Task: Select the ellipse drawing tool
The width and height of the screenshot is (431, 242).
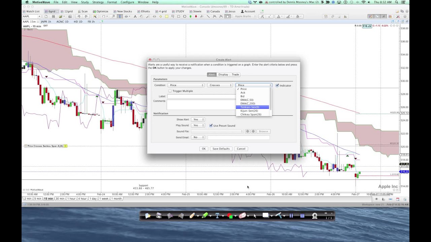Action: point(185,16)
